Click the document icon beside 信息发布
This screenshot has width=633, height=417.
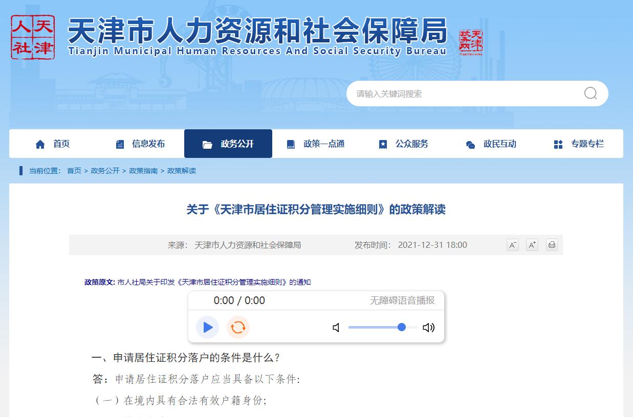pos(120,145)
